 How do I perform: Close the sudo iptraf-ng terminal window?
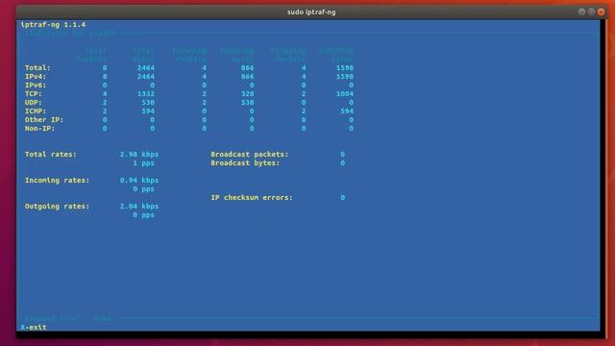click(601, 12)
